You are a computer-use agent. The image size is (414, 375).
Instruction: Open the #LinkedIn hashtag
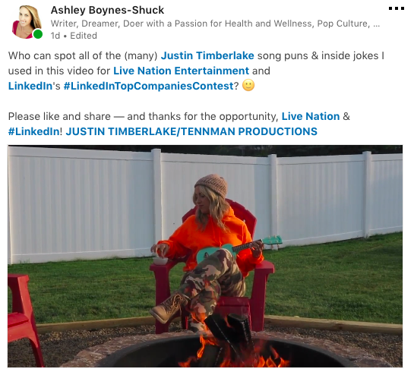33,131
